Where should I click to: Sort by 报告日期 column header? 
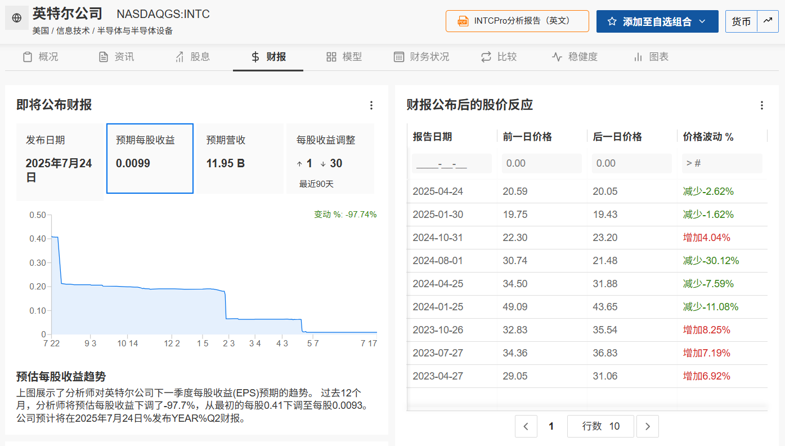(x=432, y=137)
